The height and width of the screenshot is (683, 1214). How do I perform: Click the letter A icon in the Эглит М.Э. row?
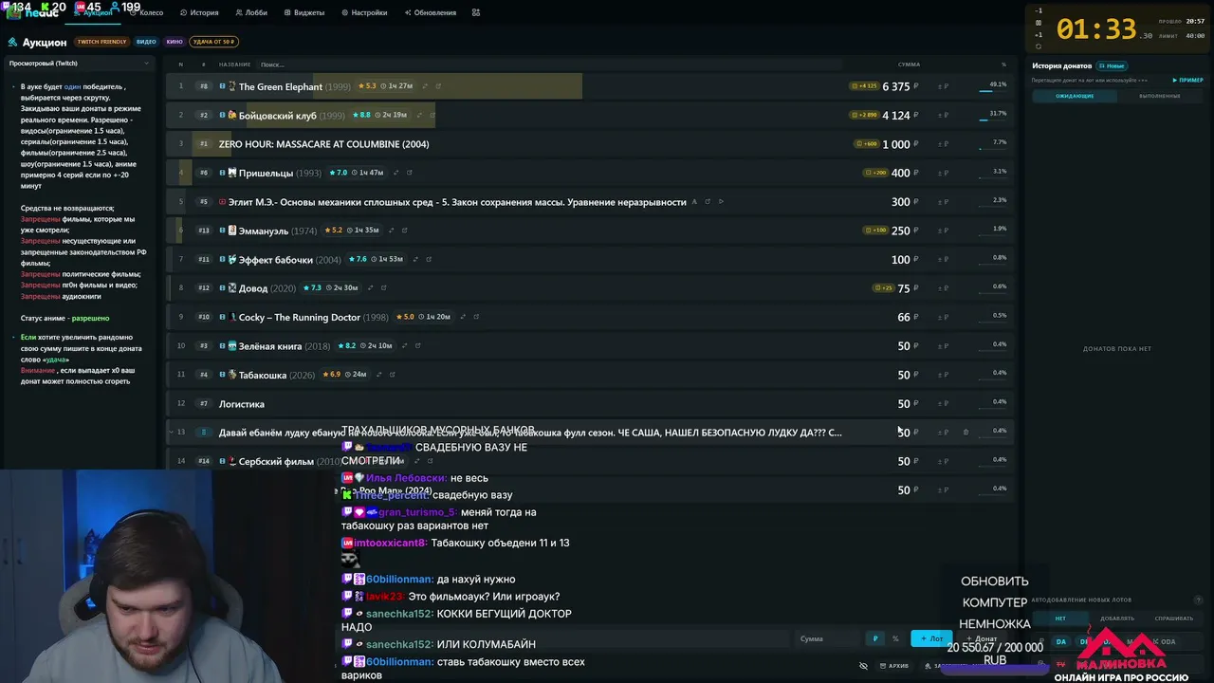click(x=694, y=202)
